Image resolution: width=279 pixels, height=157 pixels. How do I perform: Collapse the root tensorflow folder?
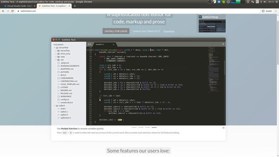55,48
